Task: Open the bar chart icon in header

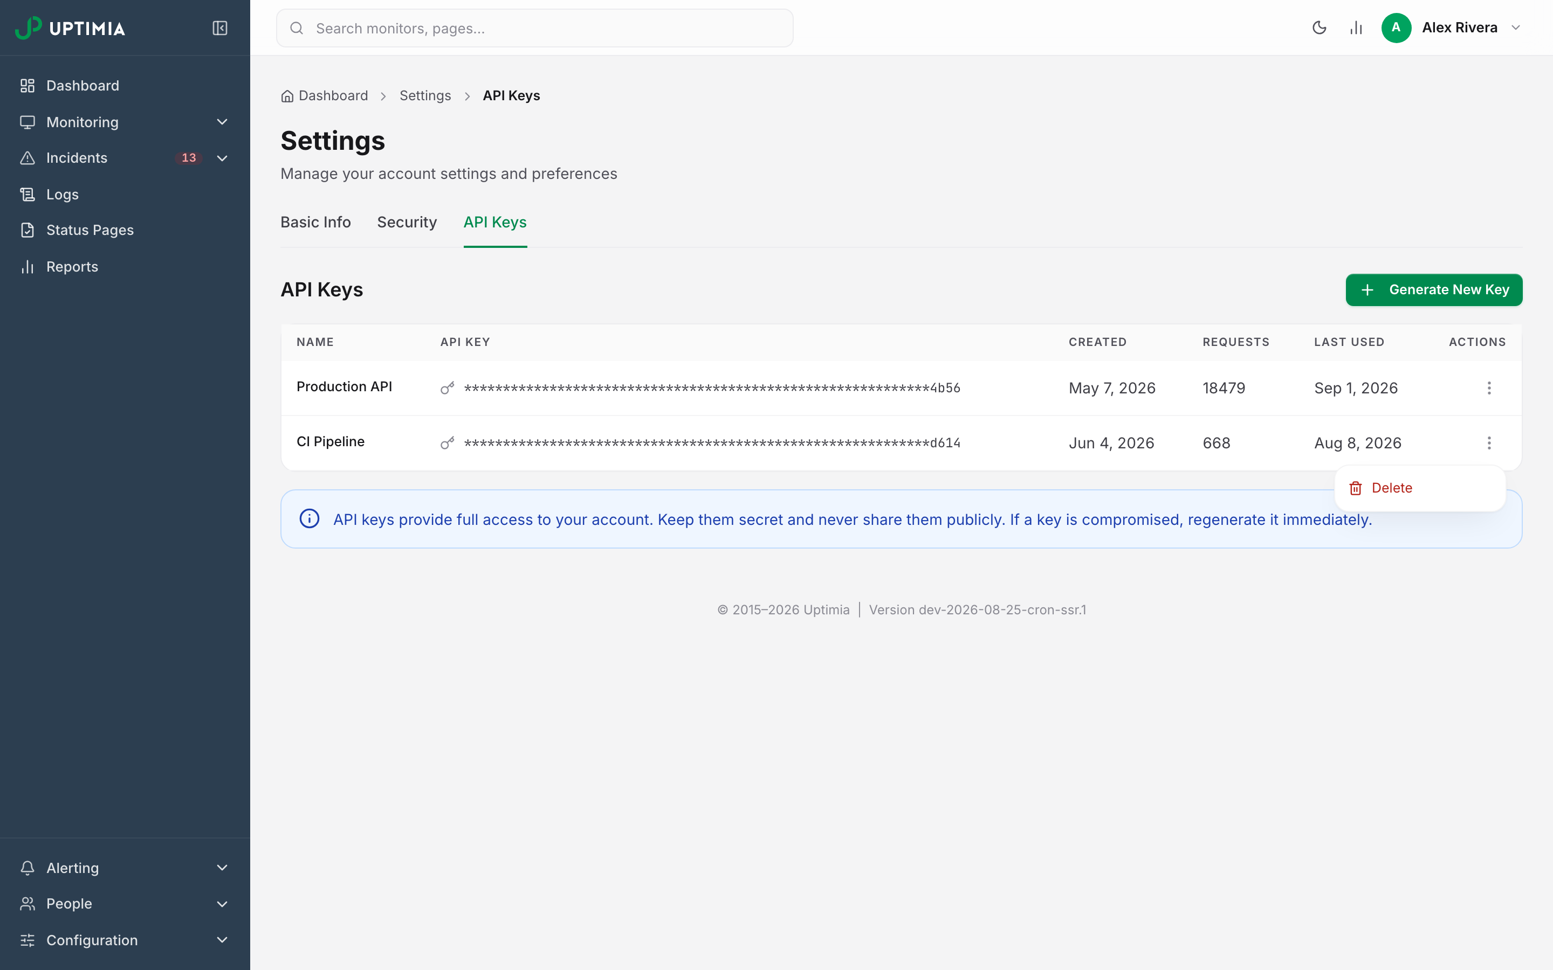Action: 1355,27
